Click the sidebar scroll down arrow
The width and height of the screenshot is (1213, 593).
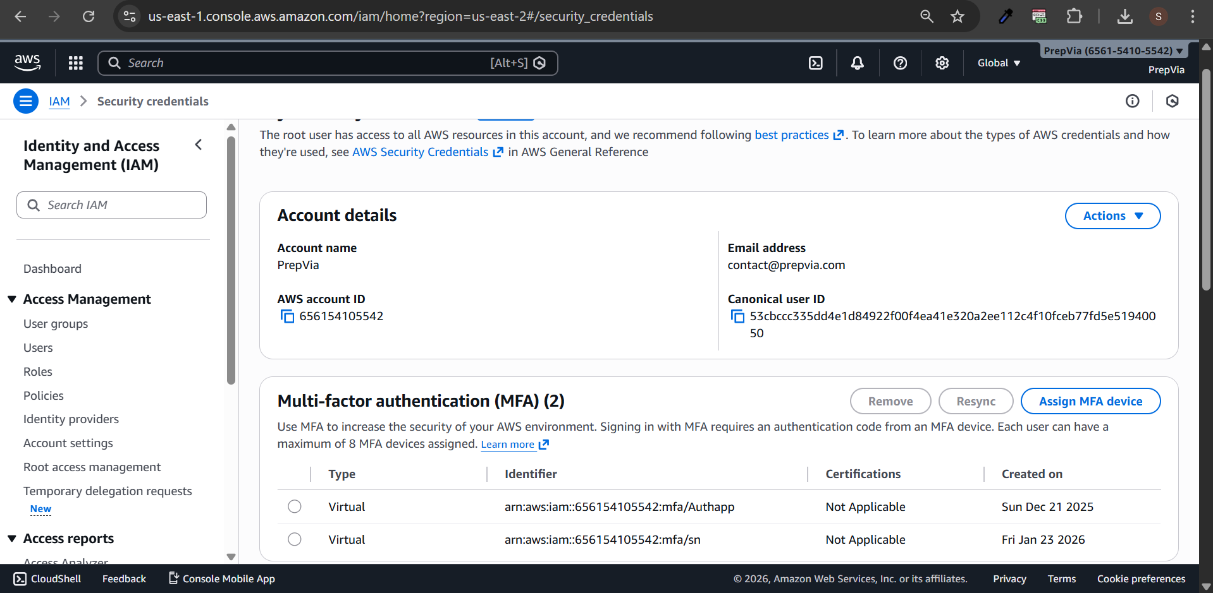[x=231, y=557]
